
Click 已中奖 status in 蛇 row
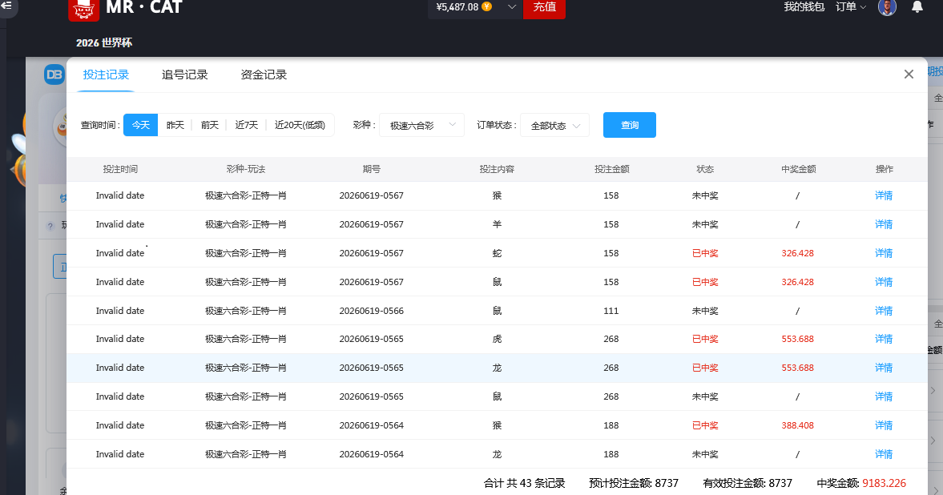[705, 253]
